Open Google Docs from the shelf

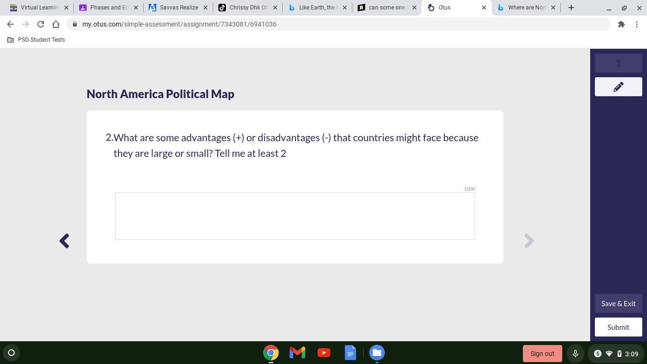pos(350,353)
